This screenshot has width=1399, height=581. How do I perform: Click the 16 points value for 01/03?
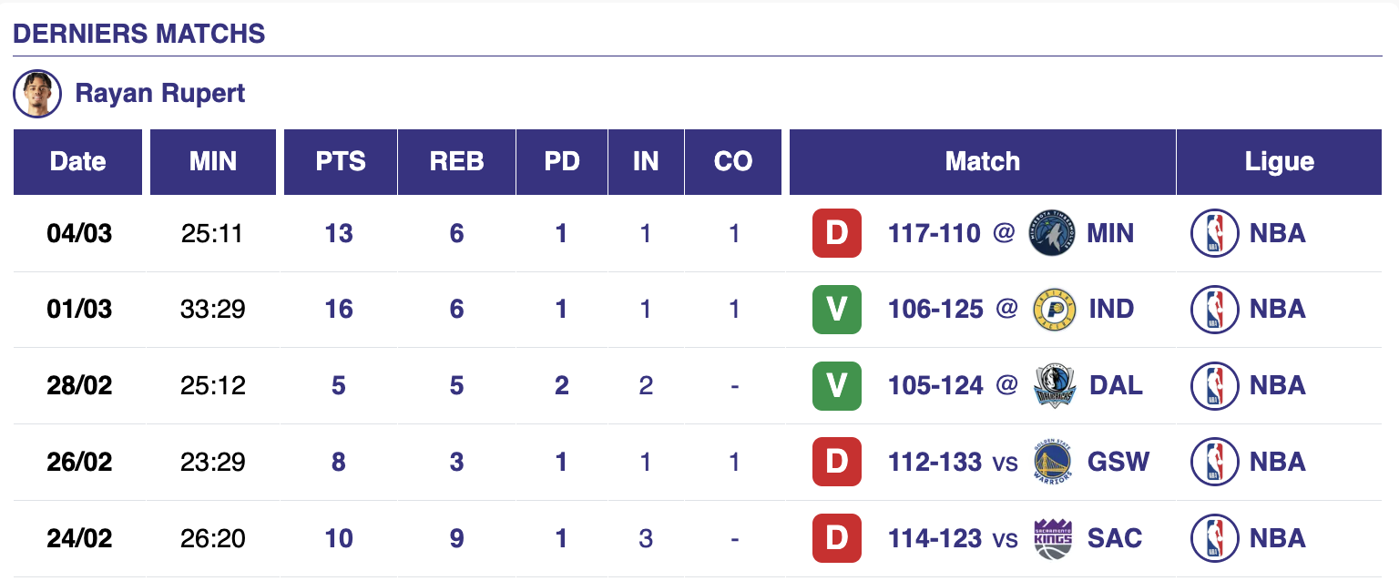tap(339, 310)
